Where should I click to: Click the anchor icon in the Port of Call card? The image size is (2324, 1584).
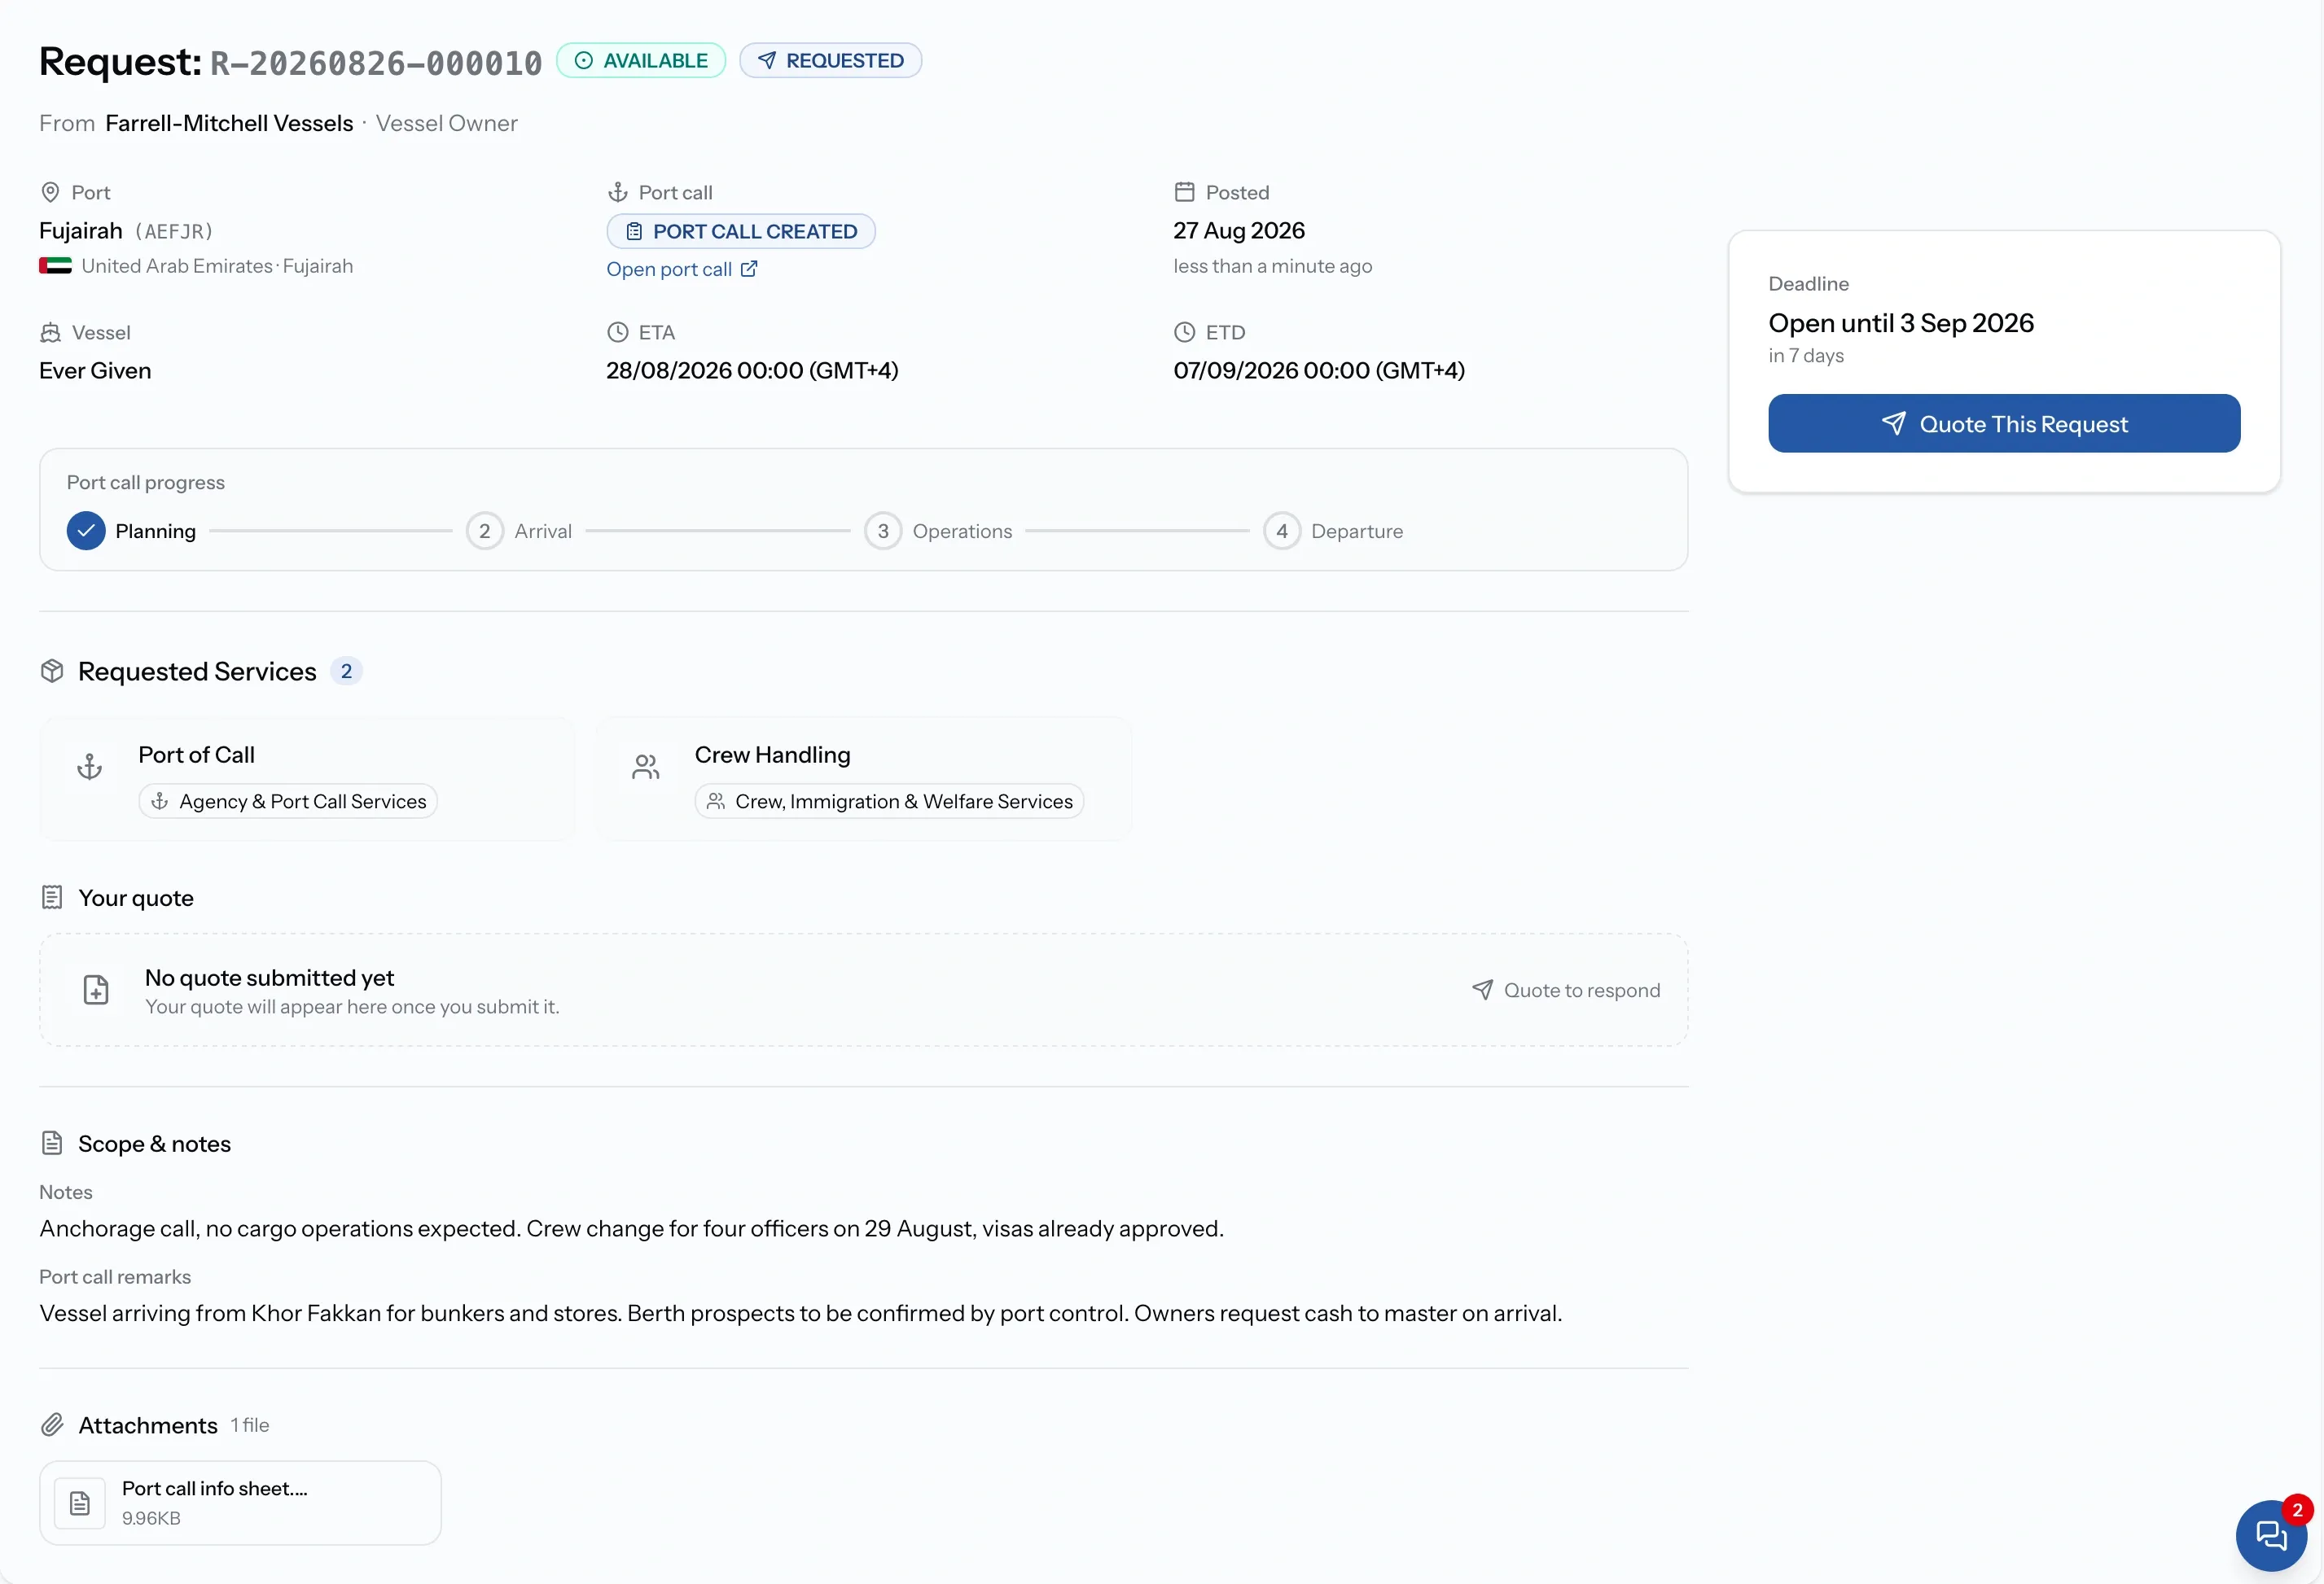tap(90, 767)
